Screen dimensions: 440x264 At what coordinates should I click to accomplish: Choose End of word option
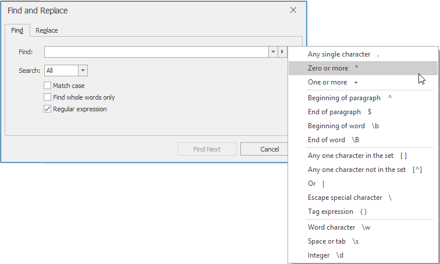click(x=333, y=140)
